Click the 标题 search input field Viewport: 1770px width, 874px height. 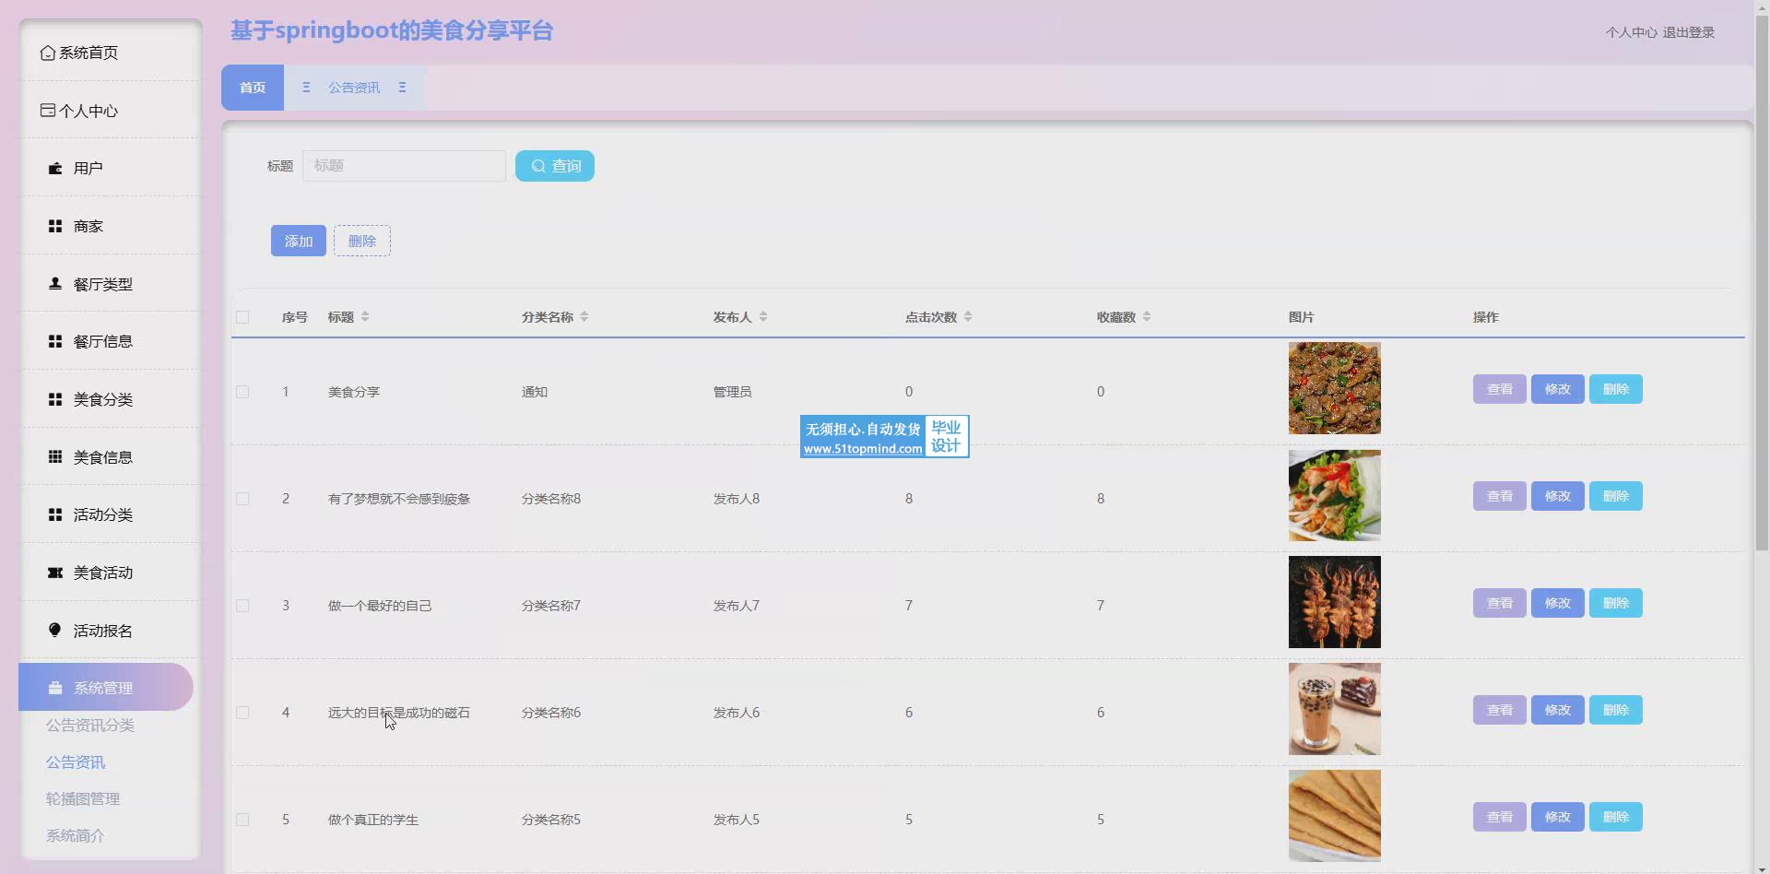pyautogui.click(x=404, y=166)
